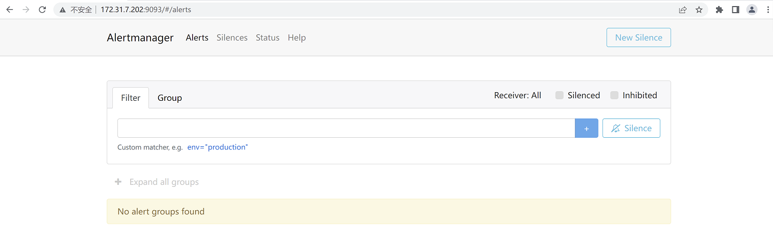The height and width of the screenshot is (238, 773).
Task: Open the browser extensions puzzle icon
Action: pyautogui.click(x=719, y=10)
